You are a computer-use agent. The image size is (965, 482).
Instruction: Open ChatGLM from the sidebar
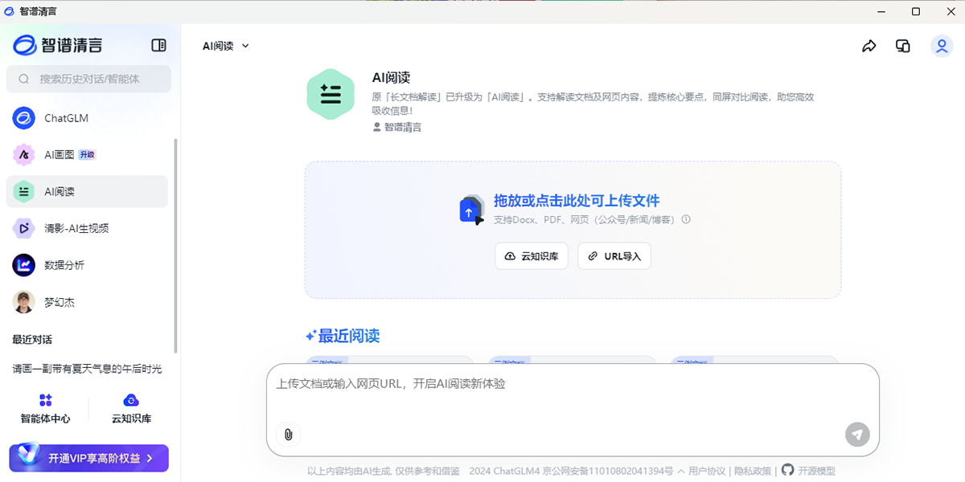pos(60,118)
